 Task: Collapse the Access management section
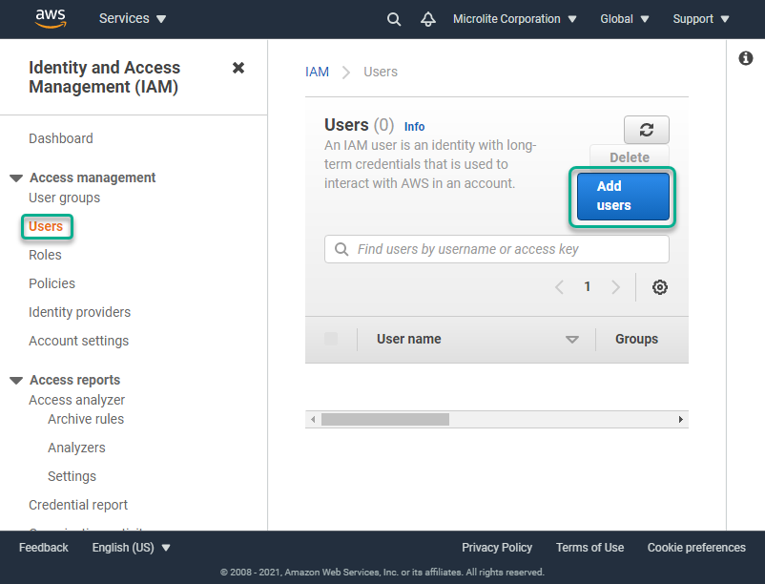coord(16,178)
